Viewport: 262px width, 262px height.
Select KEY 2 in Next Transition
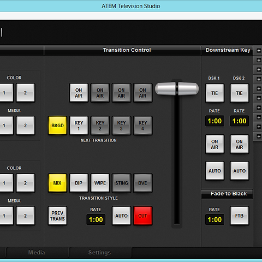pyautogui.click(x=100, y=126)
